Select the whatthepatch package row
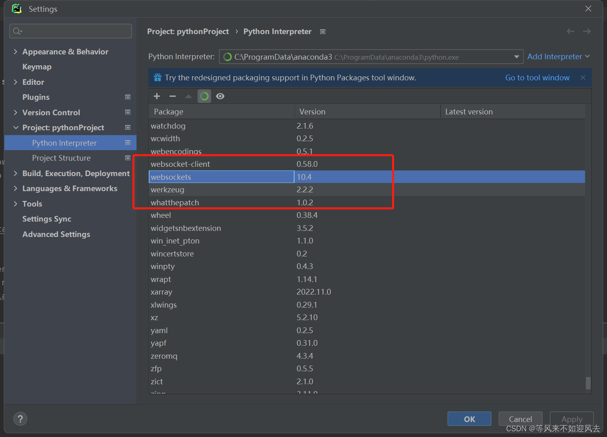Screen dimensions: 607x437 367,202
